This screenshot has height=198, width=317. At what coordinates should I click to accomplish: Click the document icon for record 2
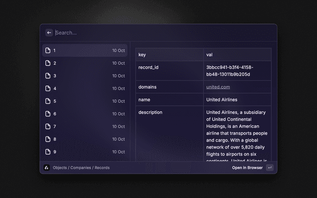pos(48,63)
